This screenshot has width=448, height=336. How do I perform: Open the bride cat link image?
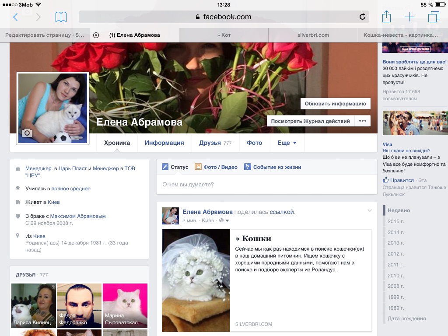(x=196, y=280)
